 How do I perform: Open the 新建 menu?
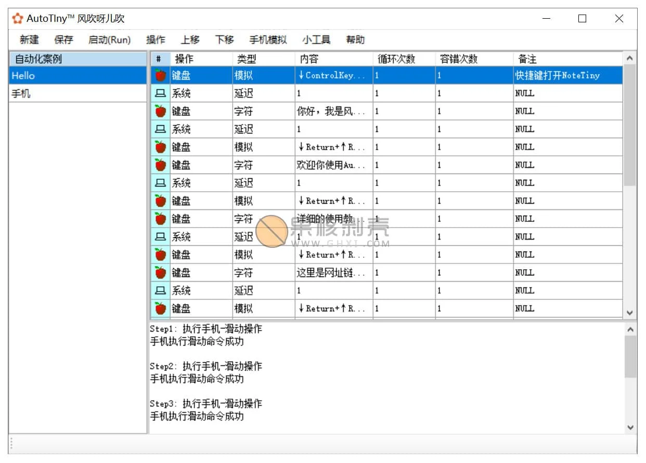click(29, 39)
